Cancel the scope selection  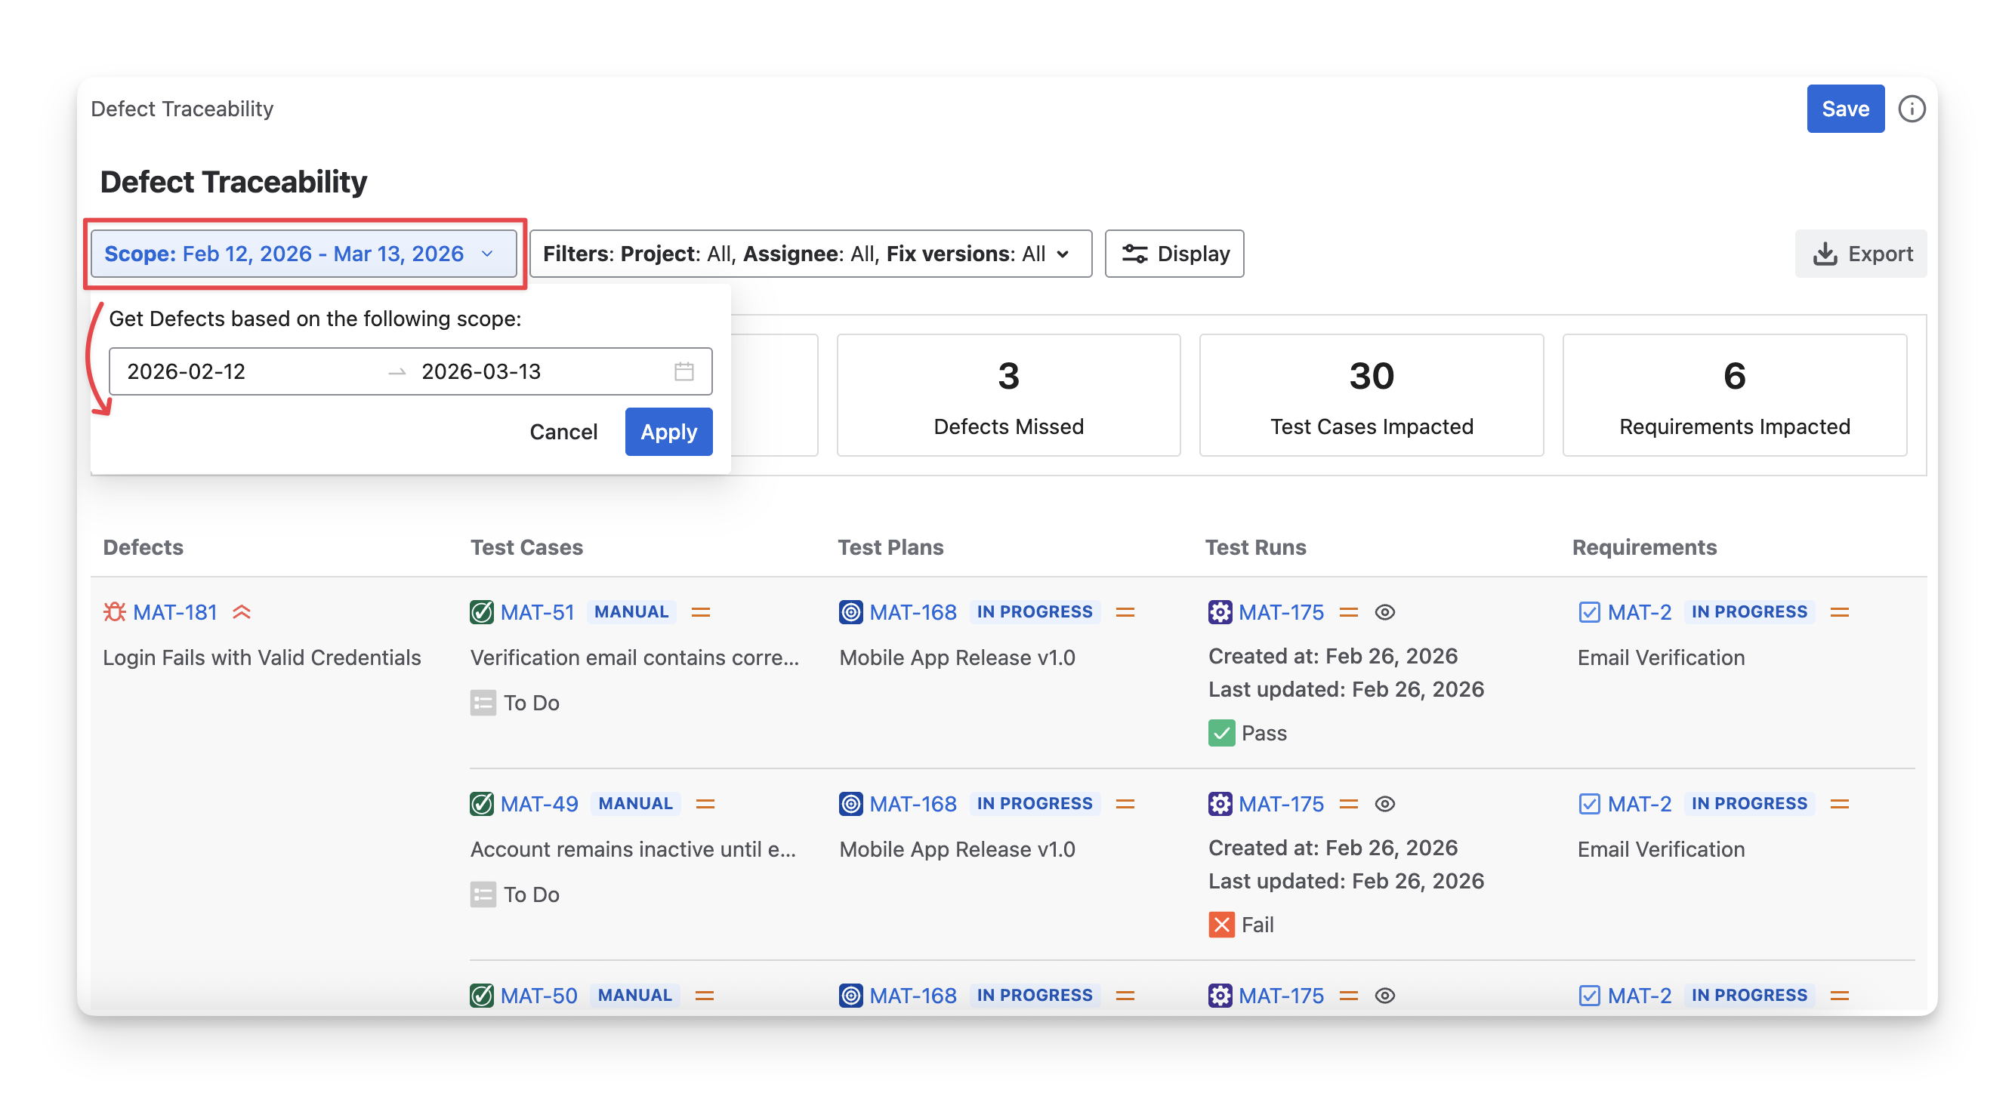pos(563,432)
